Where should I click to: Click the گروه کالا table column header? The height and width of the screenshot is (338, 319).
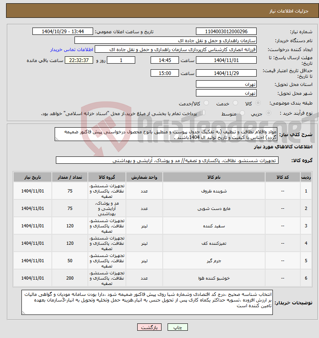pyautogui.click(x=107, y=177)
